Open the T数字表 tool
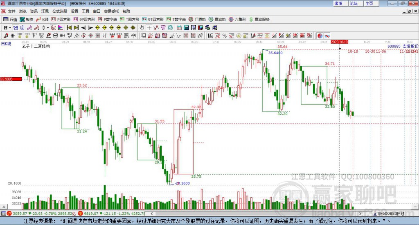The width and height of the screenshot is (419, 225). [176, 20]
